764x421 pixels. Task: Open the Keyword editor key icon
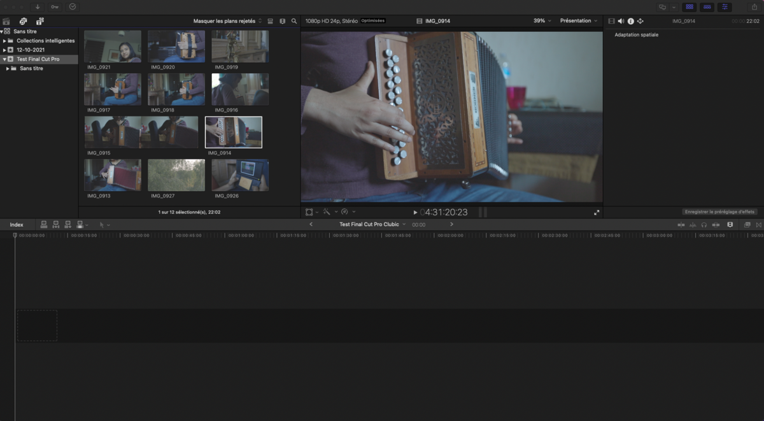coord(55,7)
